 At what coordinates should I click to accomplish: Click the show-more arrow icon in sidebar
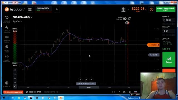tap(7, 83)
